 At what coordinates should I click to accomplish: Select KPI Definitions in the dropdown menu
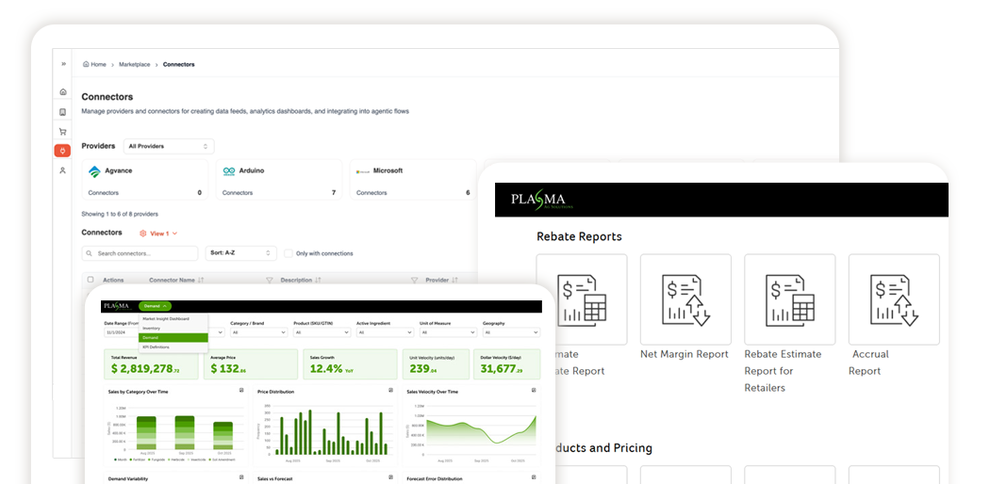point(157,347)
